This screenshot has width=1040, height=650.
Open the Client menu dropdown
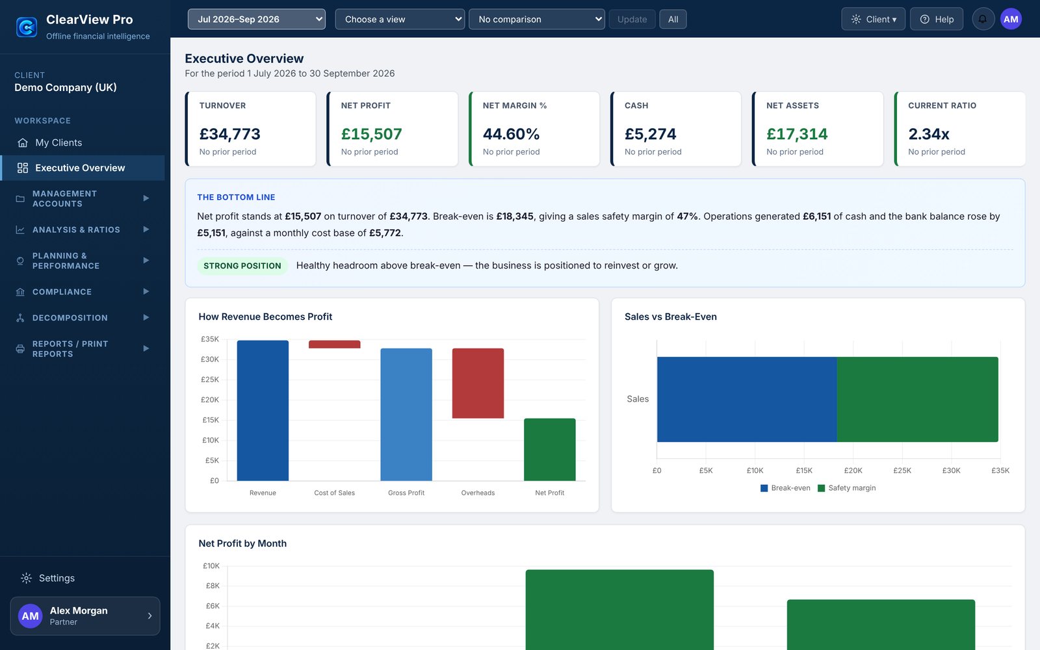pos(873,19)
